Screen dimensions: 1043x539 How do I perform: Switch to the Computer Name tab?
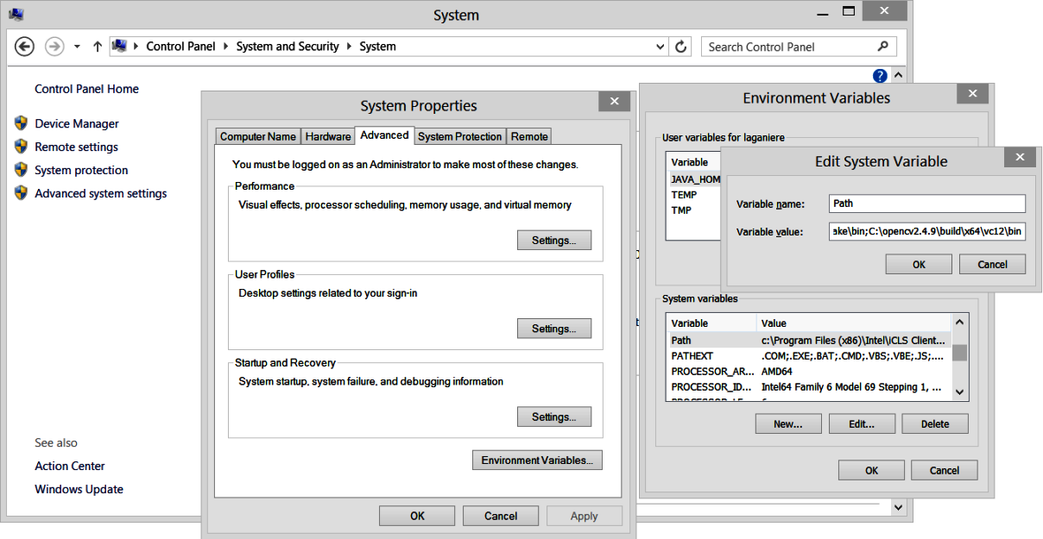pos(257,136)
